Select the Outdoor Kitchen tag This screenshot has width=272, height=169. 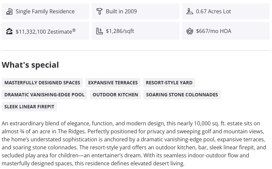pyautogui.click(x=115, y=95)
